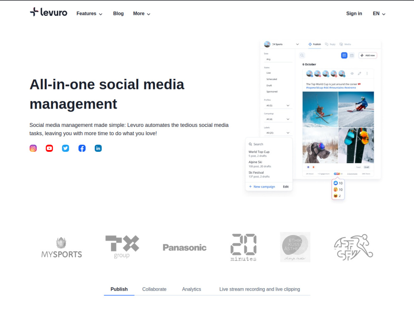Expand the Features dropdown menu
Image resolution: width=414 pixels, height=311 pixels.
(x=89, y=14)
